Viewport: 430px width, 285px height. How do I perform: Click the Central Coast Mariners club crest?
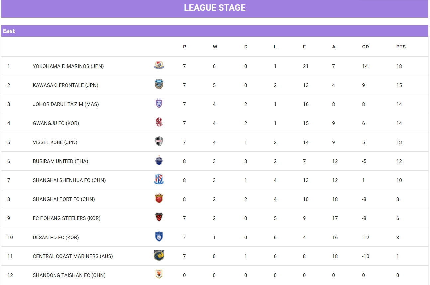point(159,256)
